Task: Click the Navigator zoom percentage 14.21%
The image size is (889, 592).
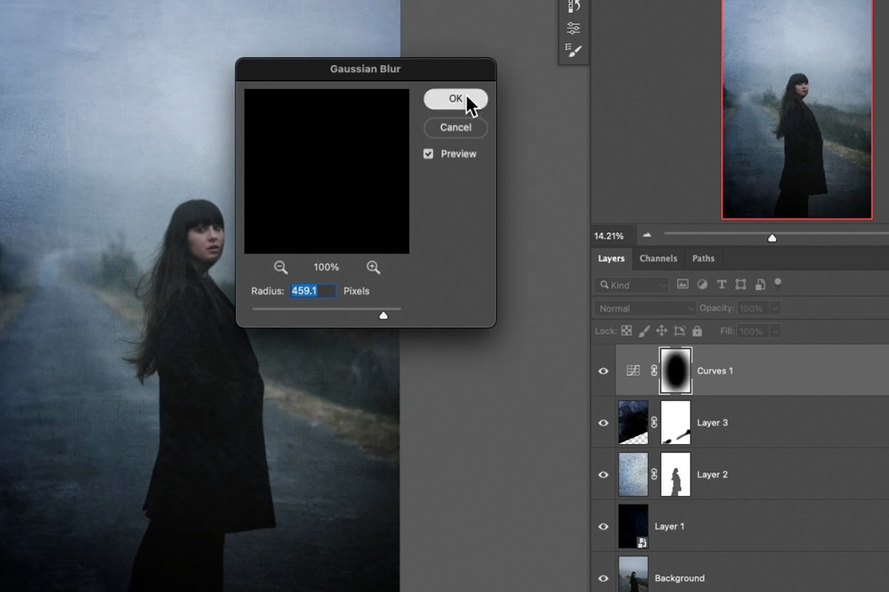Action: pos(609,236)
